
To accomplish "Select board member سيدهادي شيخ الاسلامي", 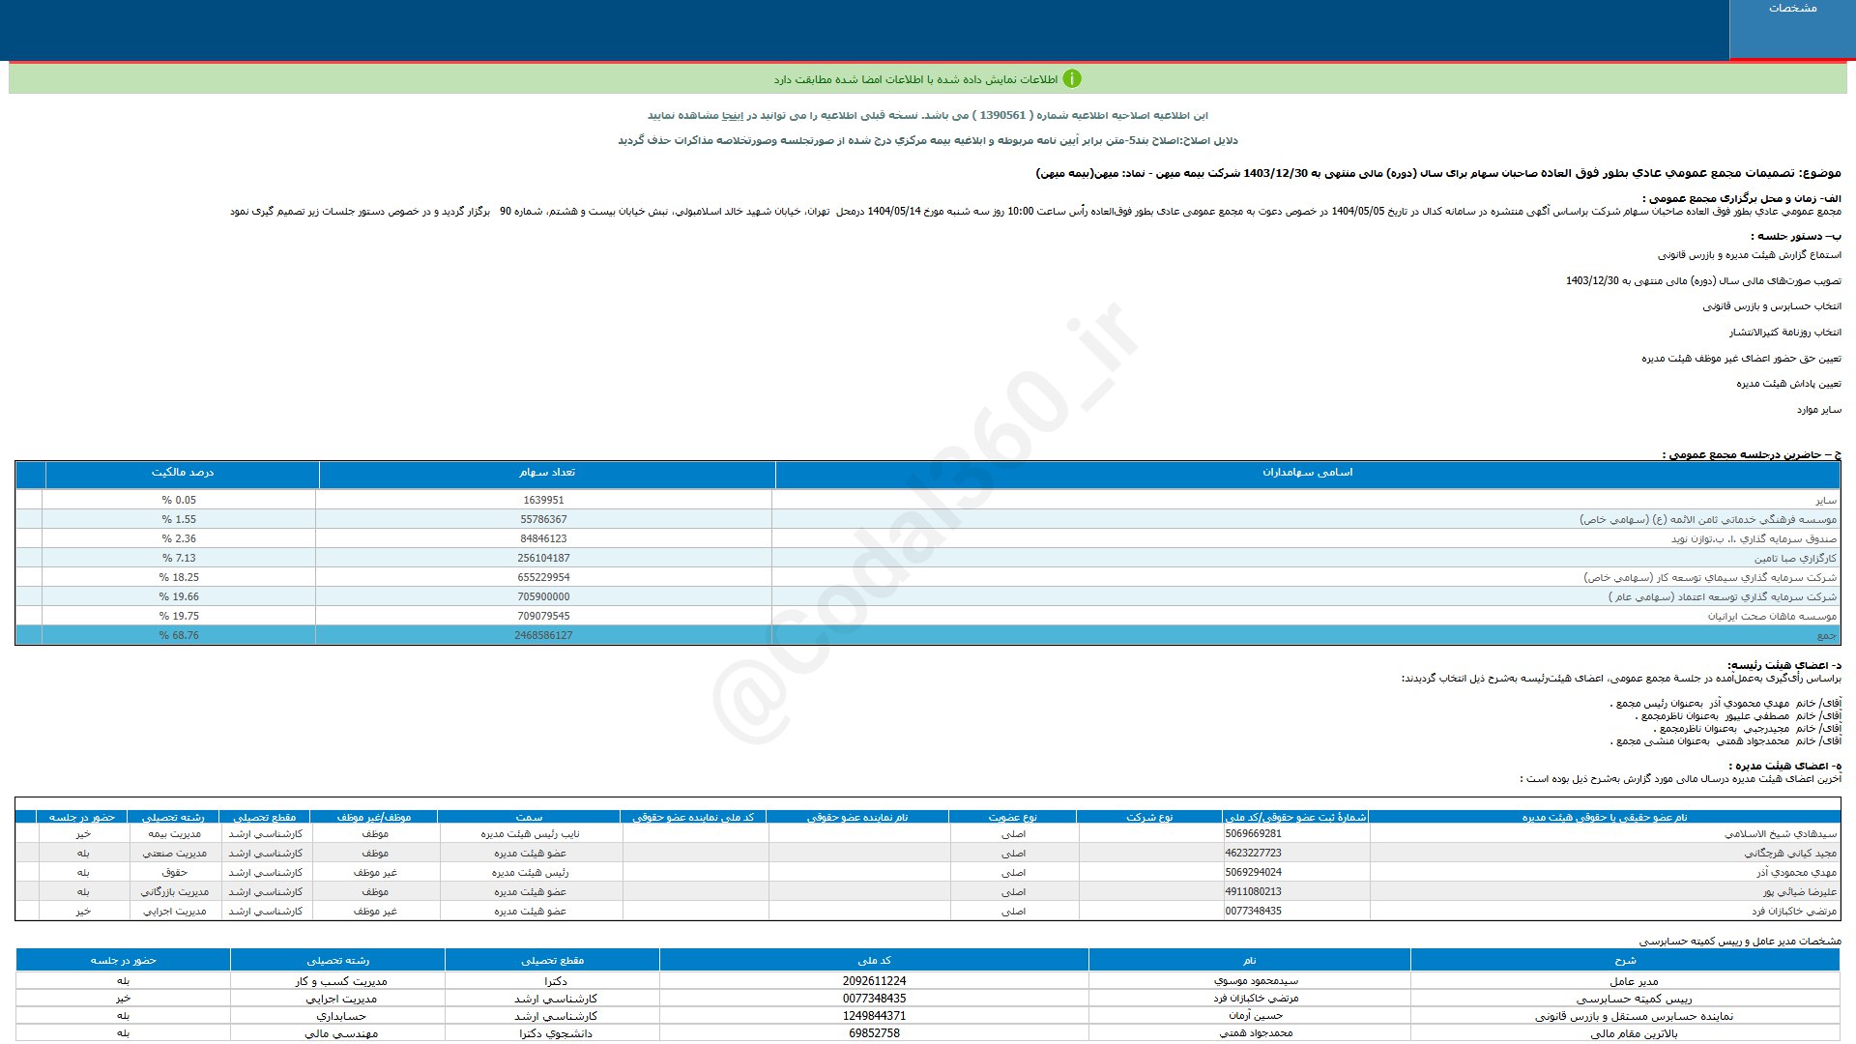I will click(1781, 834).
